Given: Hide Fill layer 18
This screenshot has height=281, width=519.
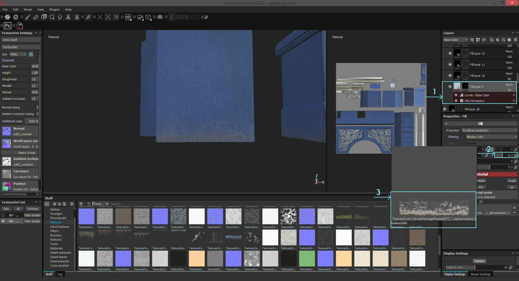Looking at the screenshot, I should (x=445, y=109).
